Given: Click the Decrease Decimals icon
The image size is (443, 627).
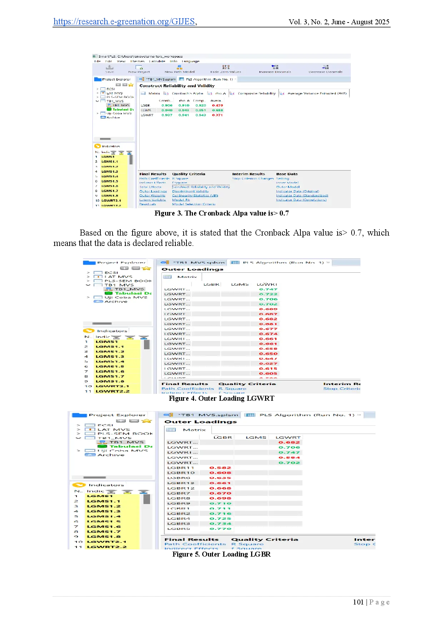Looking at the screenshot, I should click(x=325, y=67).
